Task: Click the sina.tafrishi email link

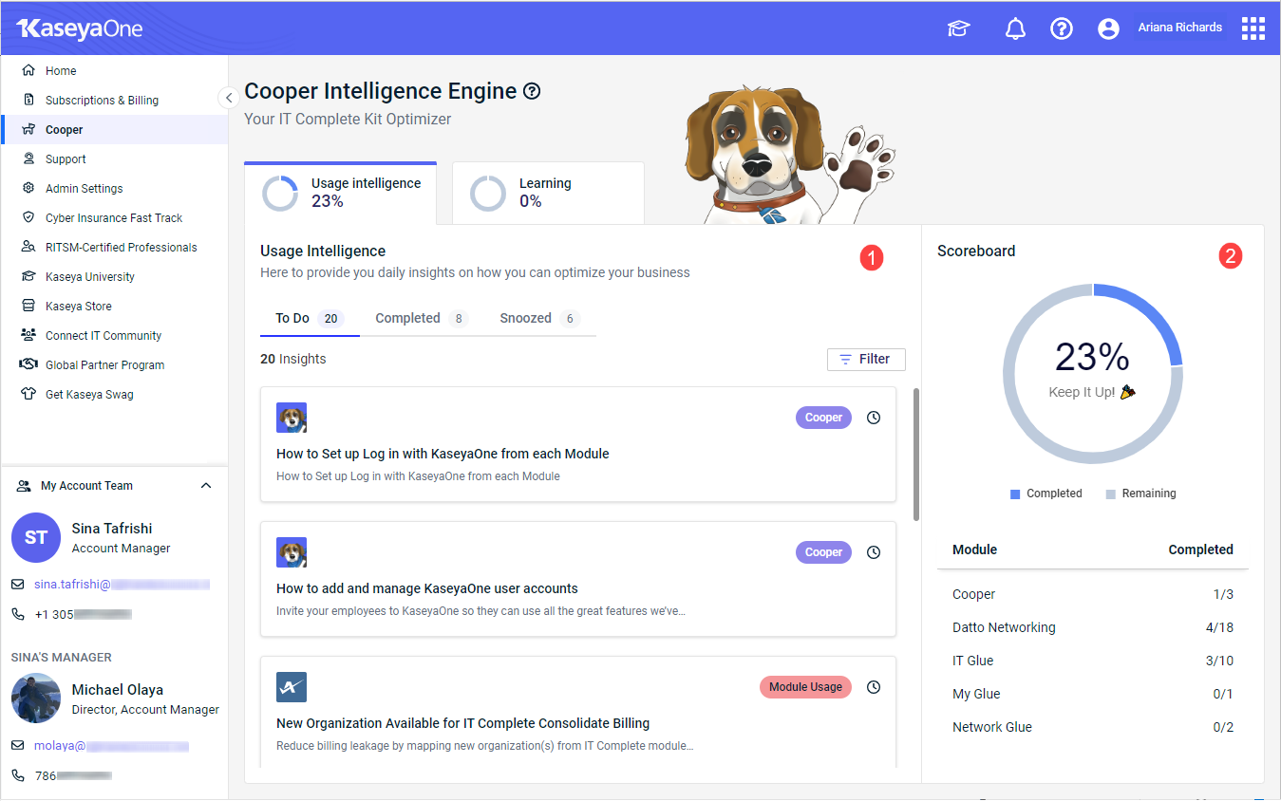Action: (x=122, y=585)
